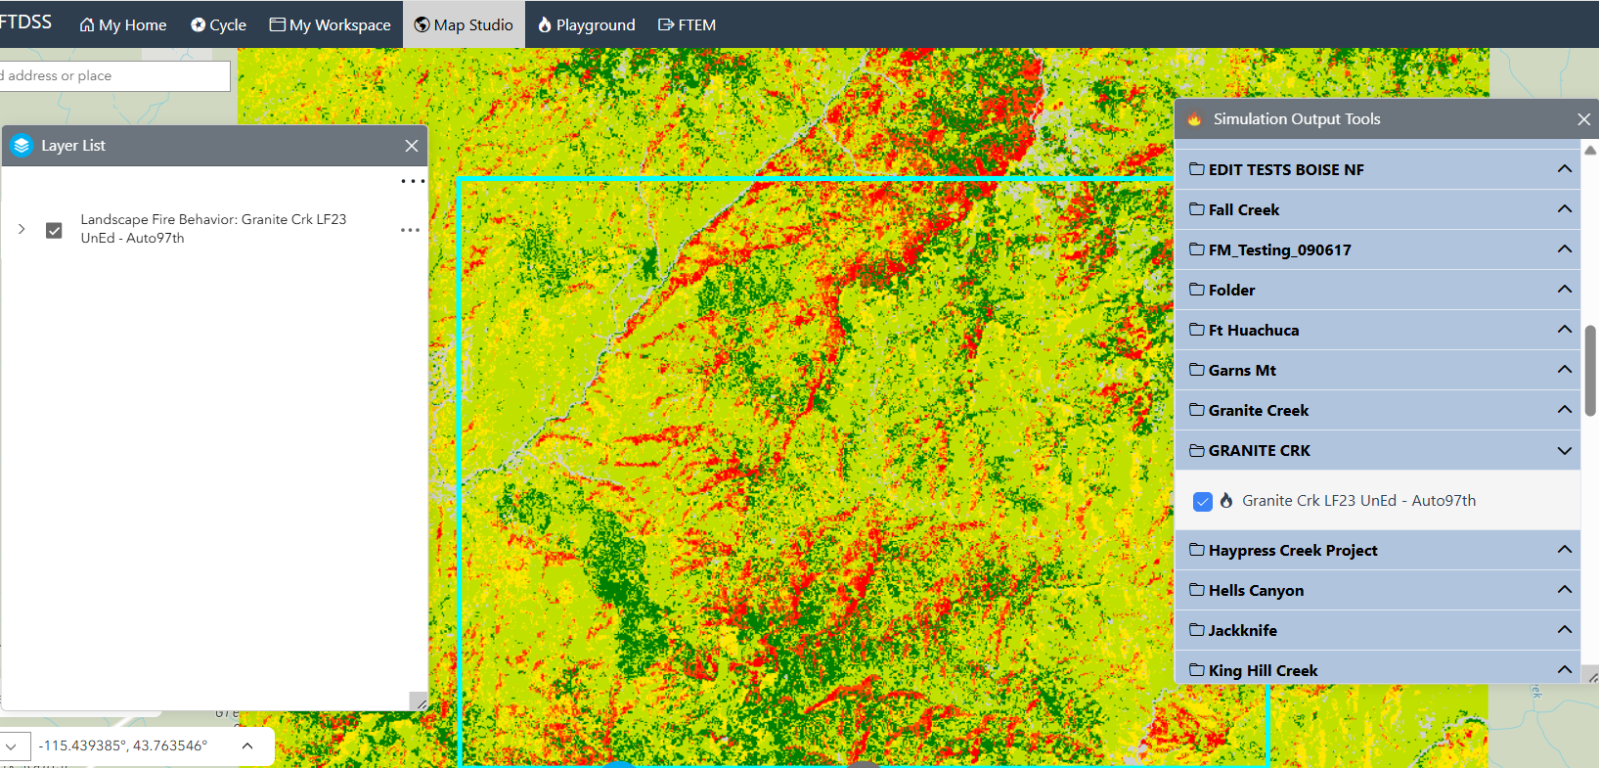Expand the EDIT TESTS BOISE NF folder chevron
Screen dimensions: 1599x768
1565,169
